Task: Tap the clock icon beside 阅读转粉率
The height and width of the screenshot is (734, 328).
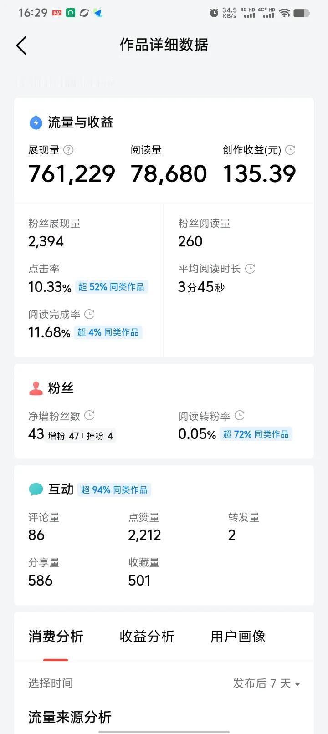Action: (240, 415)
